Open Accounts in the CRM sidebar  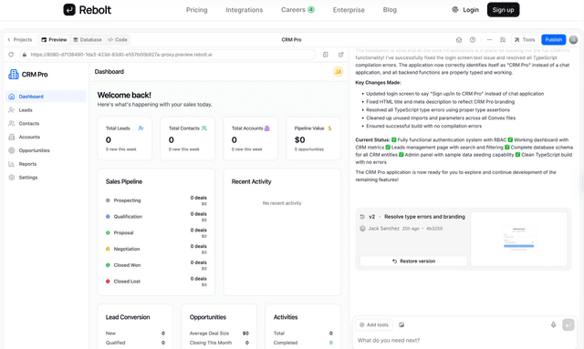[47, 137]
